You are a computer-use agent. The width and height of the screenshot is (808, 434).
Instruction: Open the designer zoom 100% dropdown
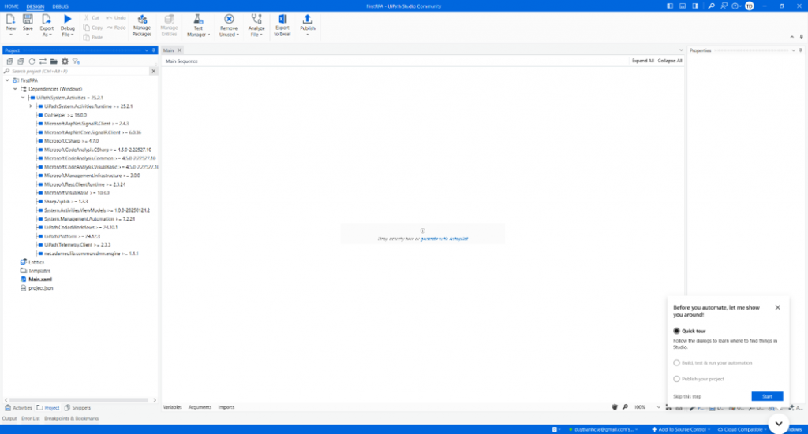point(659,407)
